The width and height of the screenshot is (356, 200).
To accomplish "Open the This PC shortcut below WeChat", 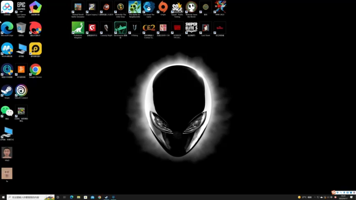I will 7,133.
